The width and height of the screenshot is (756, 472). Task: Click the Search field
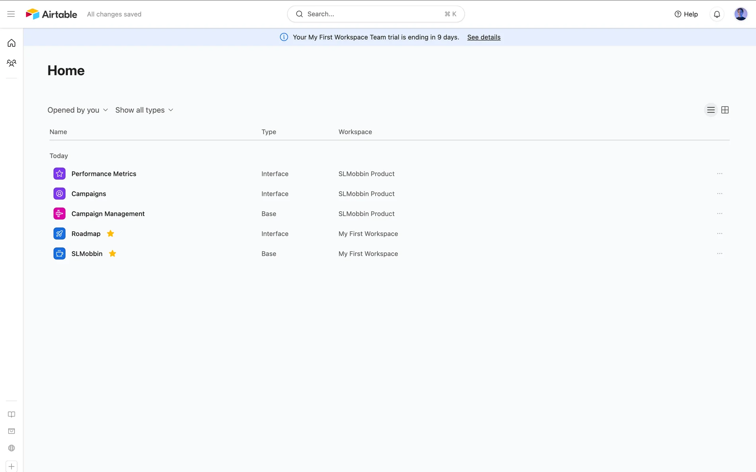point(376,14)
